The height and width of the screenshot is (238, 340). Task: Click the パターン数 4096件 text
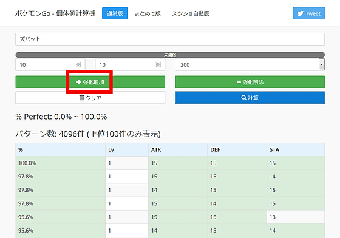pos(88,134)
